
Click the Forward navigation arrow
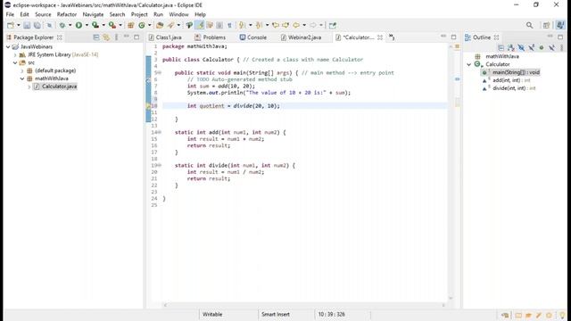tap(313, 25)
